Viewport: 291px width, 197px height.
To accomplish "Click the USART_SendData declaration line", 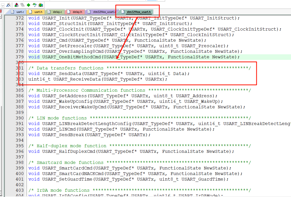I will [109, 74].
